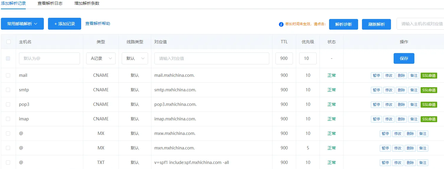The width and height of the screenshot is (444, 169).
Task: Click SSL申请 badge for the mail record
Action: coord(429,76)
